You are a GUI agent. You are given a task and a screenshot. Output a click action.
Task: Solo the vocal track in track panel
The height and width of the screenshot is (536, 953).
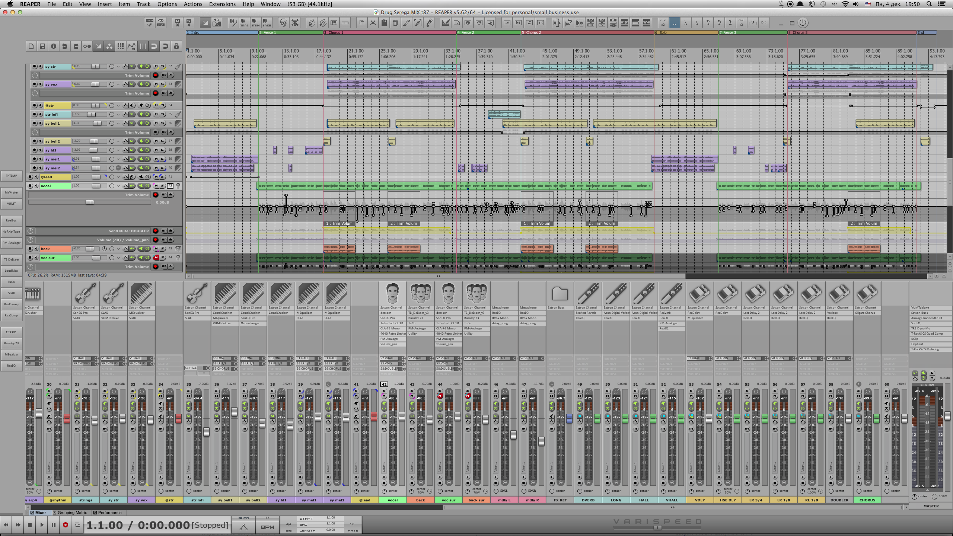pos(163,186)
